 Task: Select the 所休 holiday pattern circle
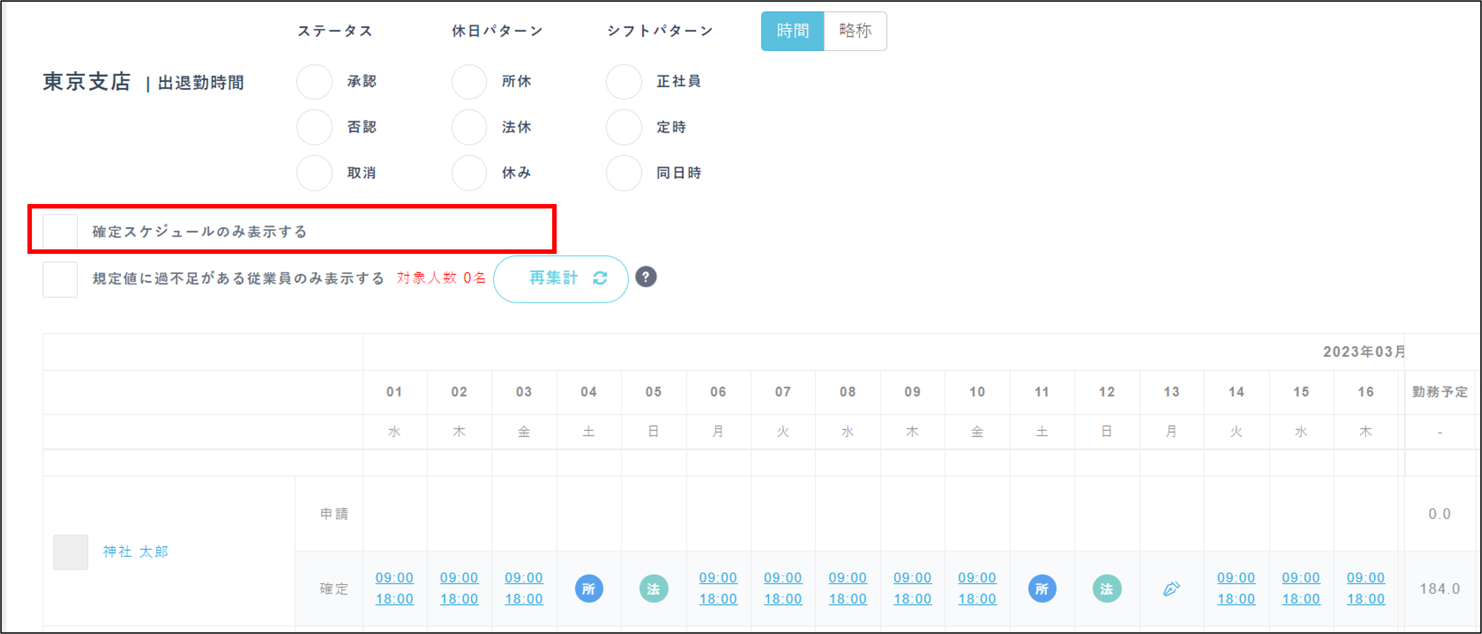coord(469,82)
